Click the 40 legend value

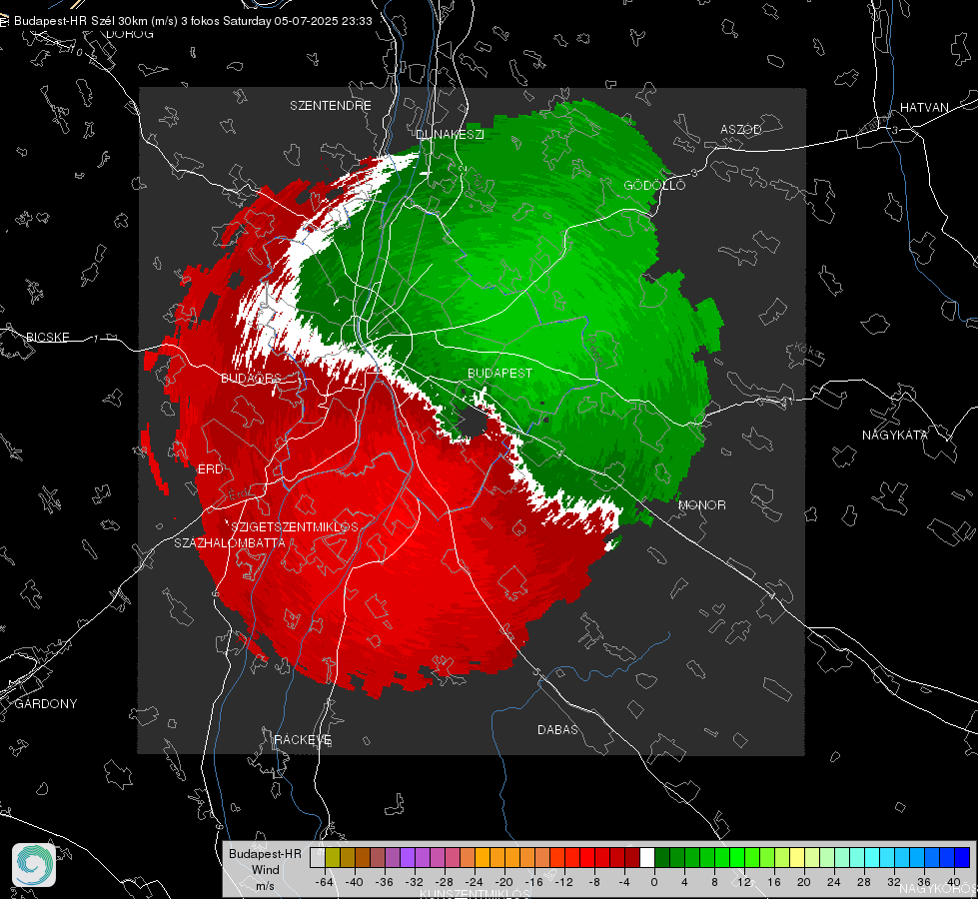954,882
